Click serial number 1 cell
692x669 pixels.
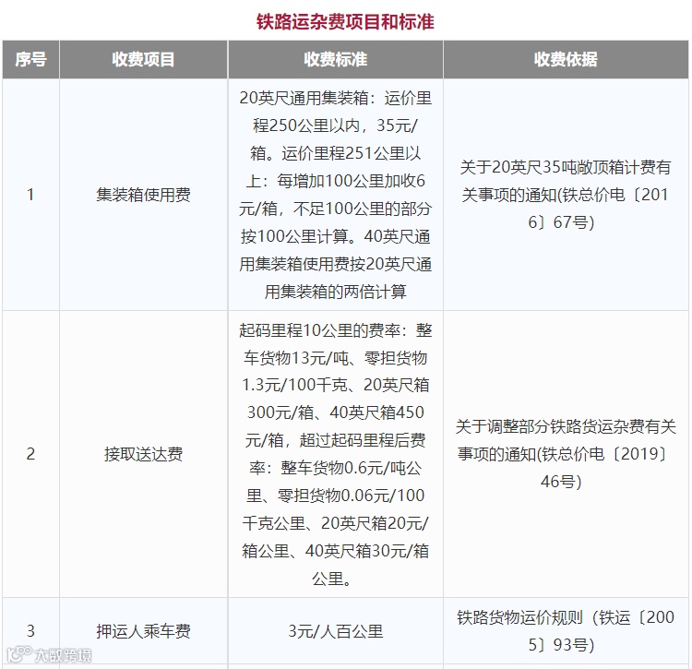coord(30,195)
